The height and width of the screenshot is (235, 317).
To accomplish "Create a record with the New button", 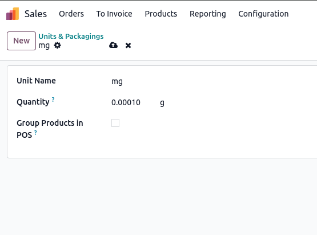I will 22,41.
